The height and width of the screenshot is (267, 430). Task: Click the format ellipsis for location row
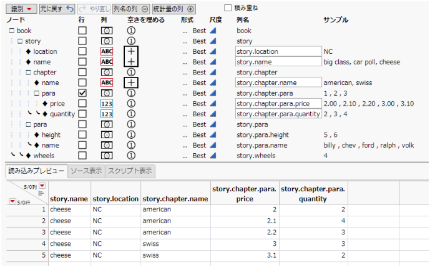(185, 53)
